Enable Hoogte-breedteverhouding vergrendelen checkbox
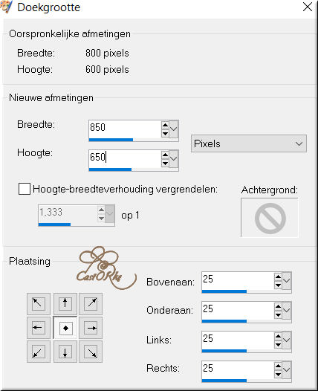This screenshot has width=318, height=391. 25,189
